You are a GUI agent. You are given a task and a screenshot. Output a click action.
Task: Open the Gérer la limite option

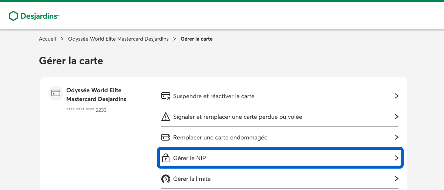coord(192,179)
